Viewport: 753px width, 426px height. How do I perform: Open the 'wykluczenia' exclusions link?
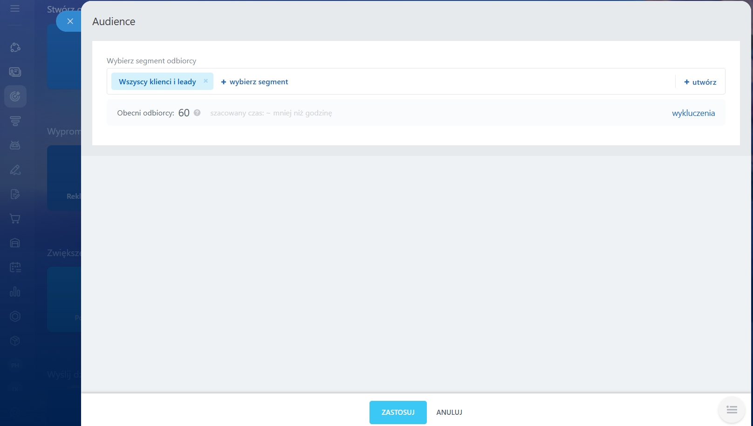[x=693, y=113]
